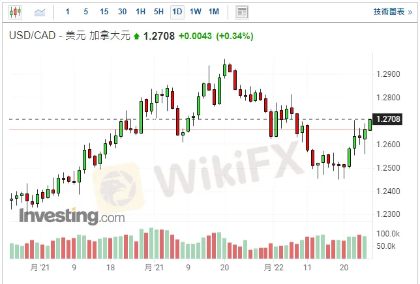
Task: Choose the 5H timeframe
Action: [159, 12]
